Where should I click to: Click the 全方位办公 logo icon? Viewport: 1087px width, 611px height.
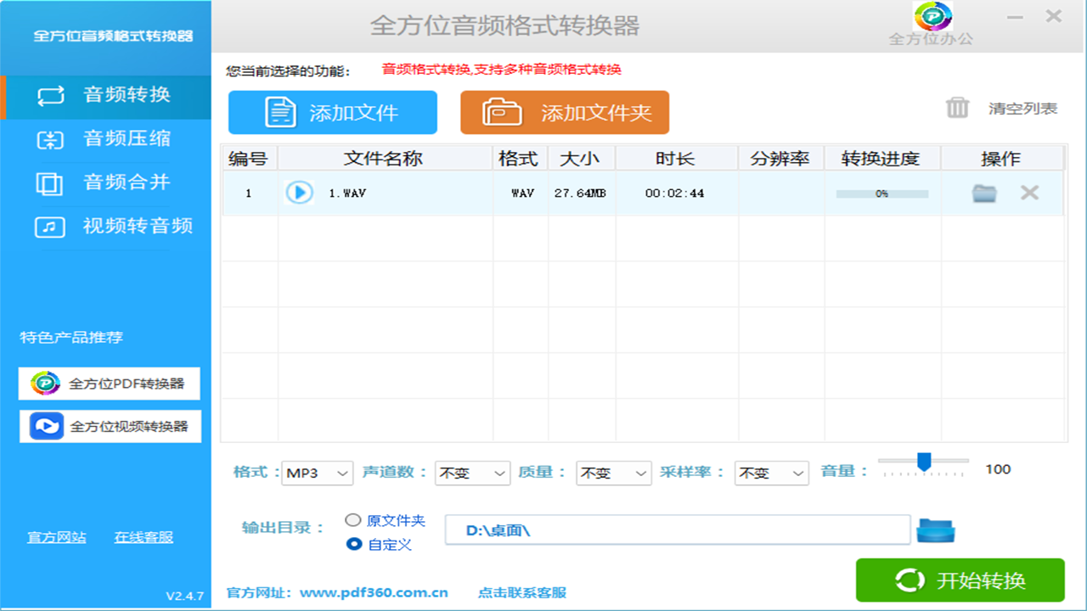click(932, 17)
